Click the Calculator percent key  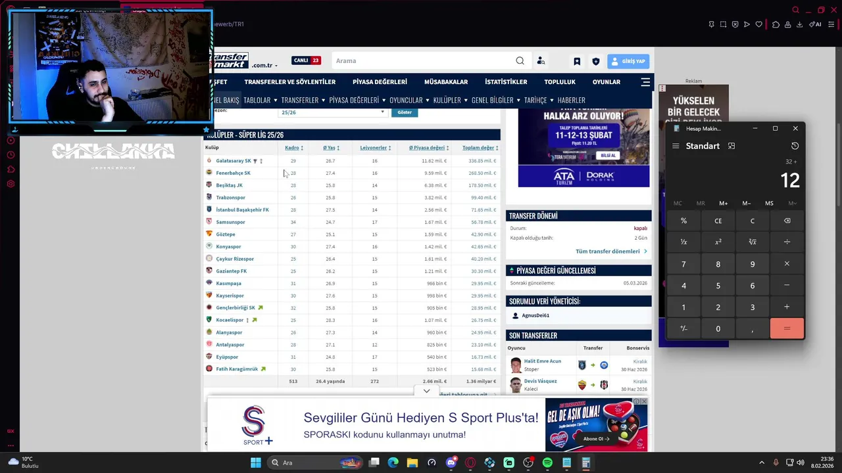683,221
